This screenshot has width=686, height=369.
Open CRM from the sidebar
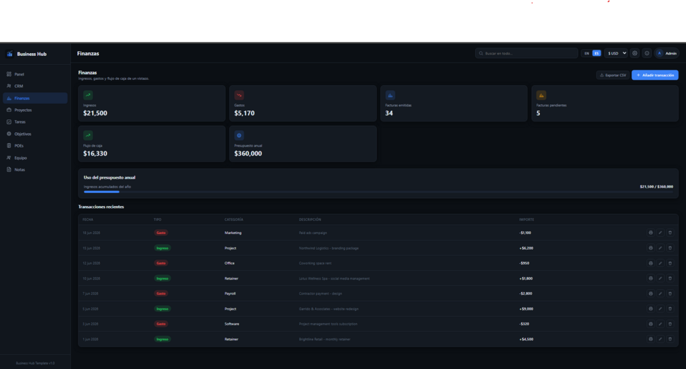[x=35, y=86]
